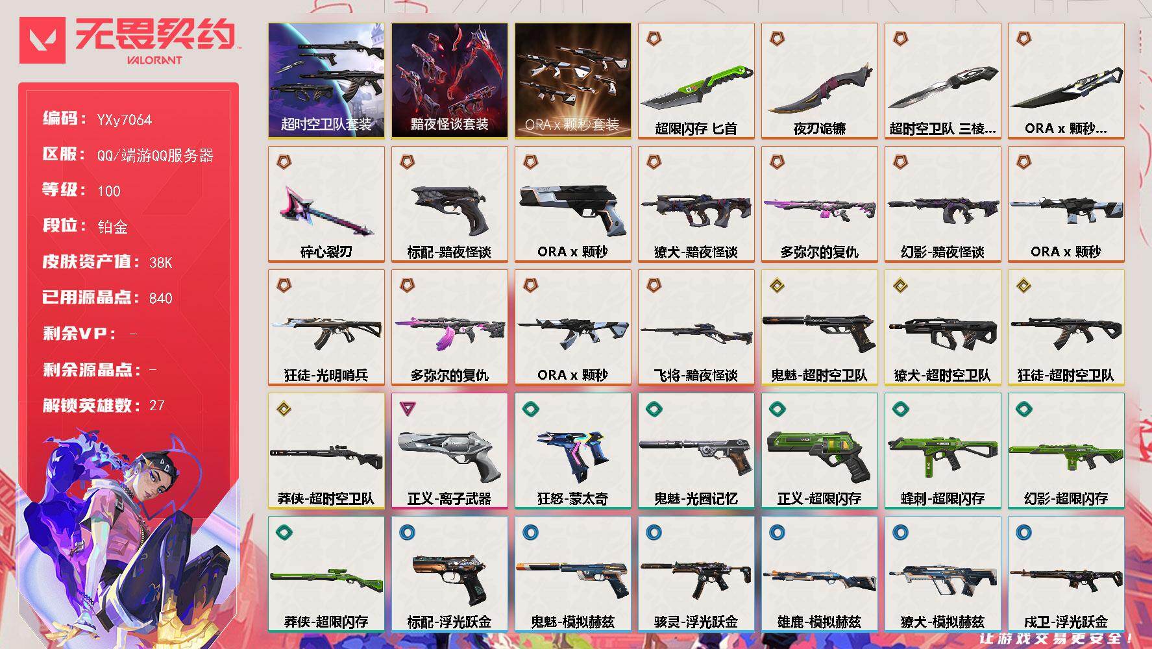Viewport: 1152px width, 649px height.
Task: Click the account code YXy7064 text
Action: click(124, 119)
